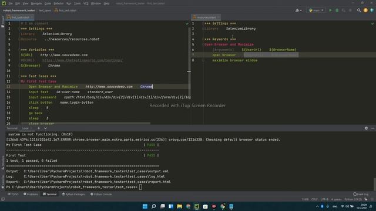Click the commented URL link on line 8
Screen dimensions: 376x211
coord(82,60)
